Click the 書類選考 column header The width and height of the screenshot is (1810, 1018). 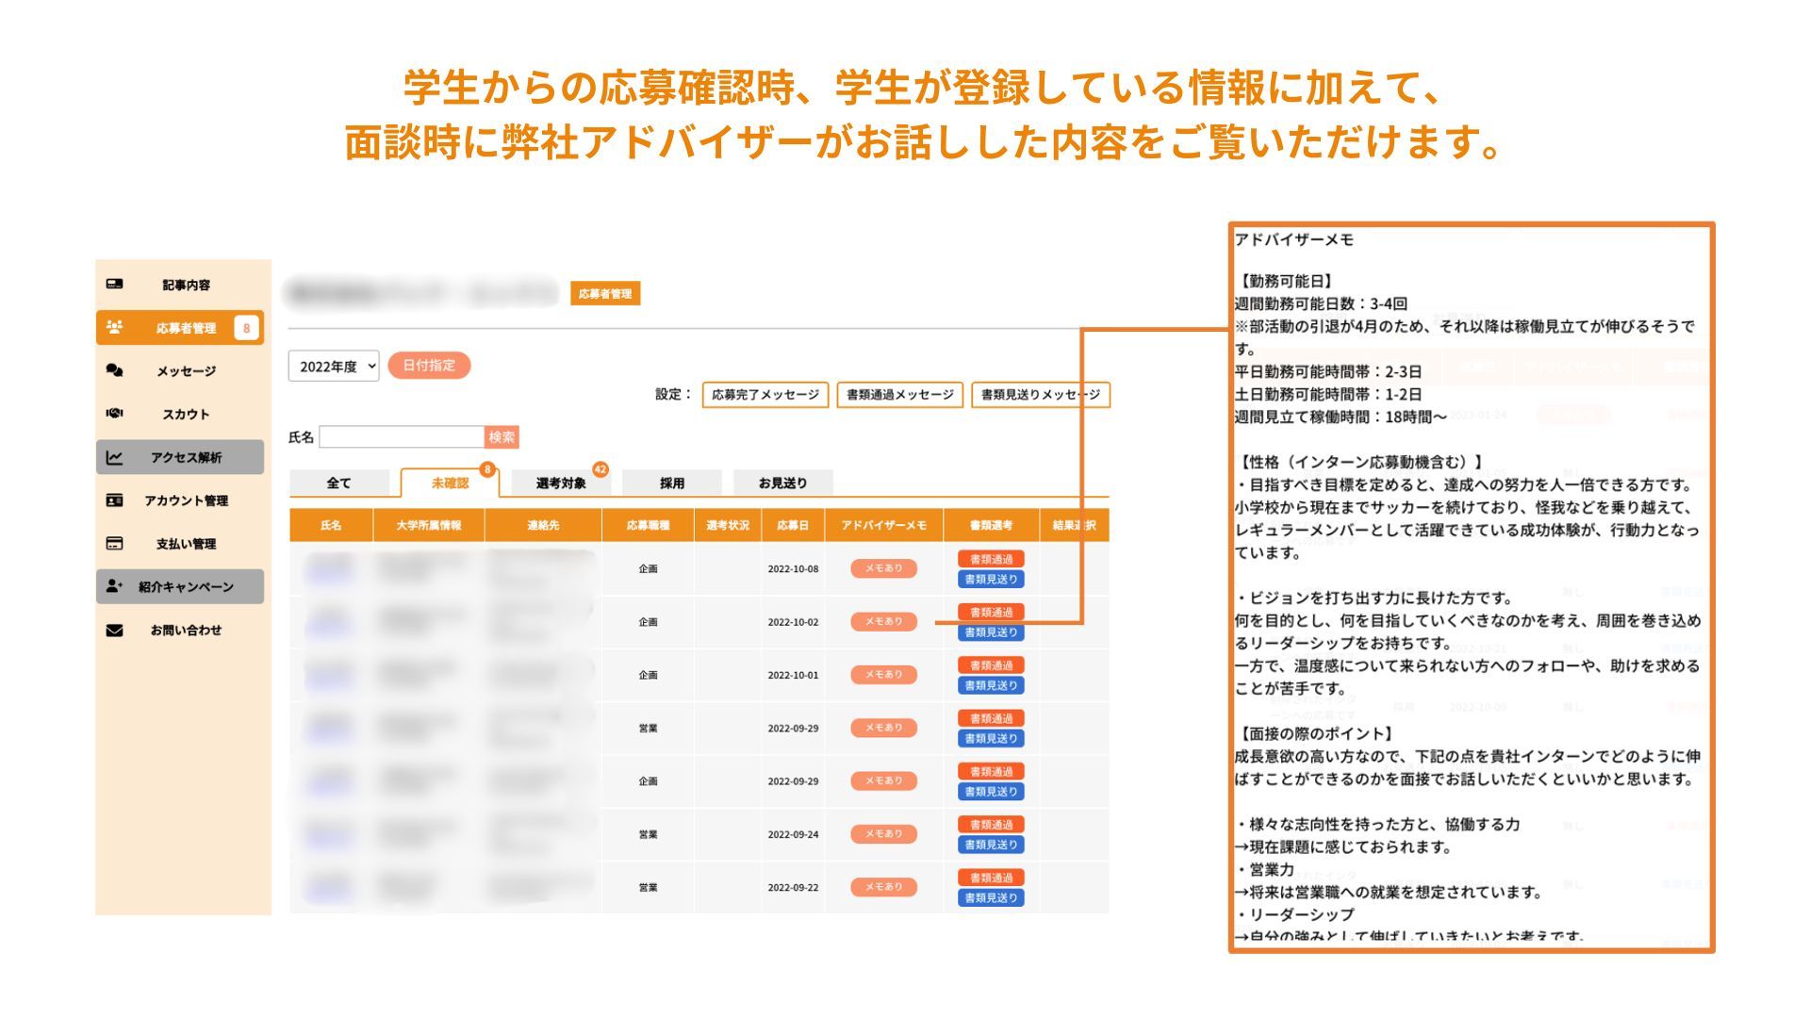991,525
